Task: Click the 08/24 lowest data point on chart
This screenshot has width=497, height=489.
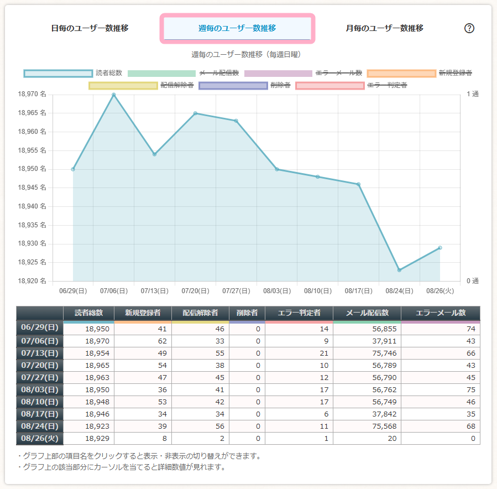Action: pos(399,270)
